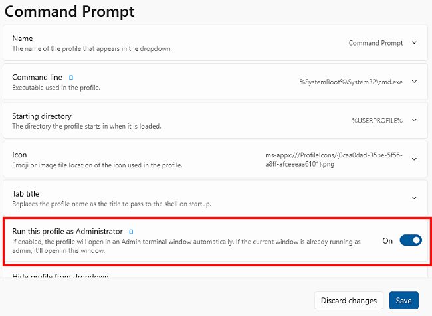The image size is (432, 316).
Task: Click the Hide profile from dropdown row
Action: tap(215, 274)
